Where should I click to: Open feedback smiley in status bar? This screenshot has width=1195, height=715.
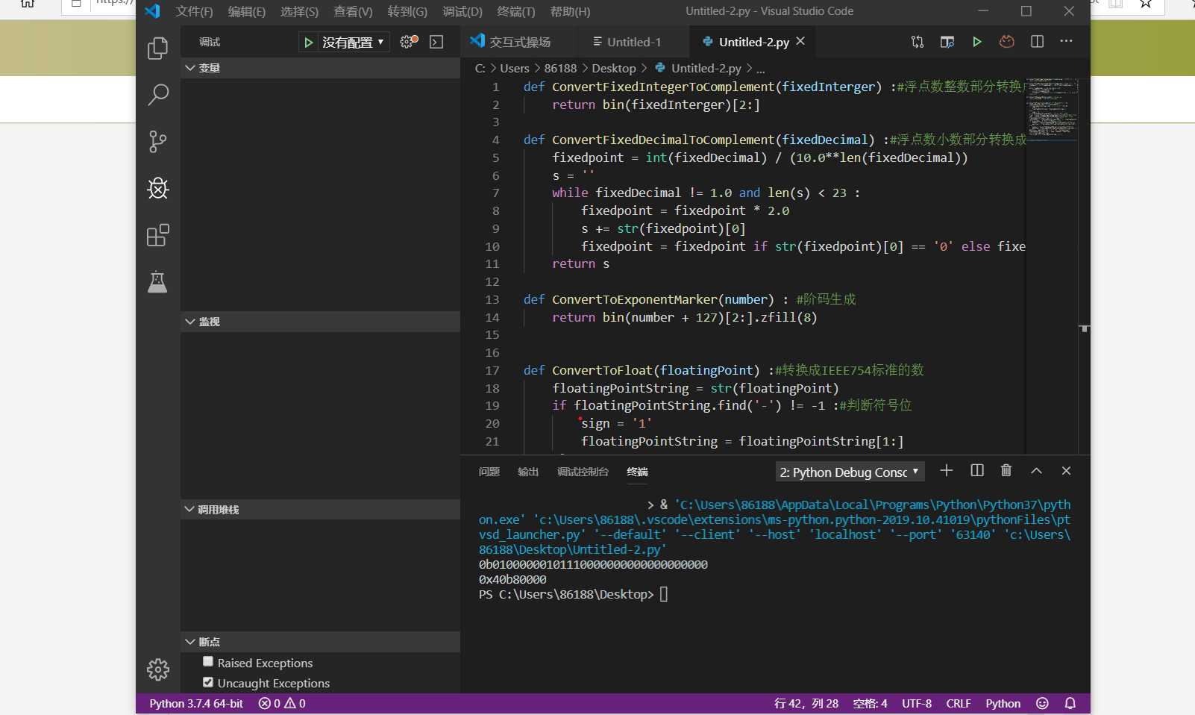click(x=1042, y=703)
